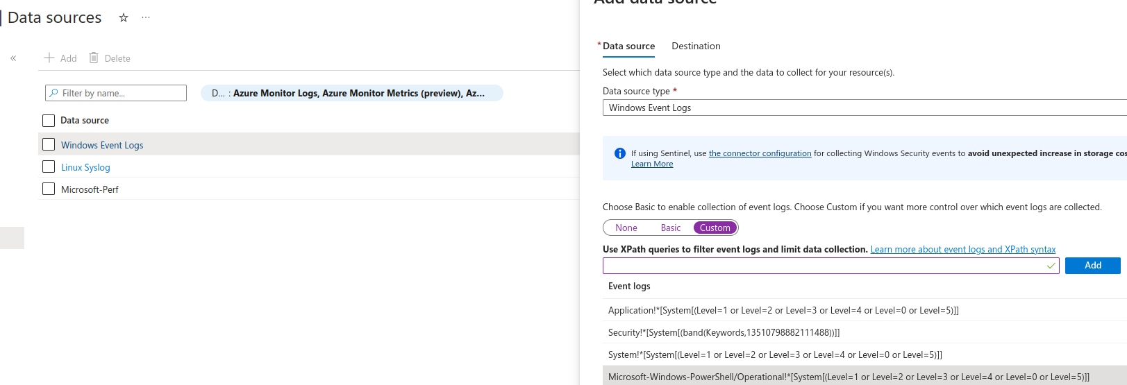Switch to the Destination tab

coord(696,46)
